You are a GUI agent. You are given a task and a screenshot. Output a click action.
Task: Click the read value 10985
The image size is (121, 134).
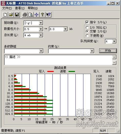click(x=110, y=90)
